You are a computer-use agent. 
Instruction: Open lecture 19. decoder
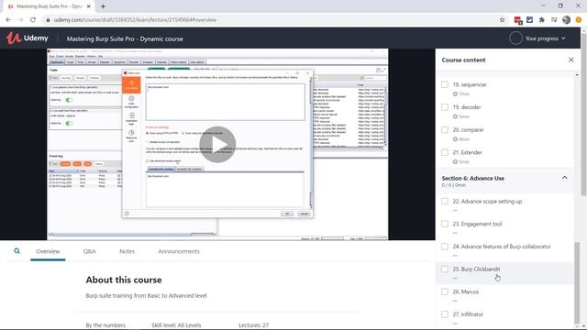467,107
